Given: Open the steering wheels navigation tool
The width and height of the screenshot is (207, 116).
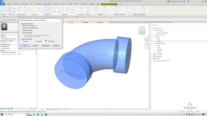Looking at the screenshot, I should point(147,40).
